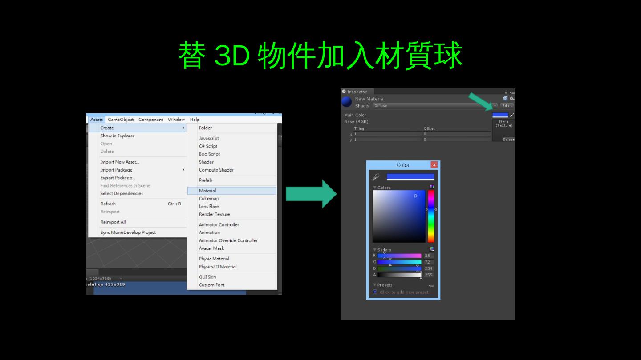Pick the eyedropper tool in Color window
The height and width of the screenshot is (360, 641).
coord(376,177)
